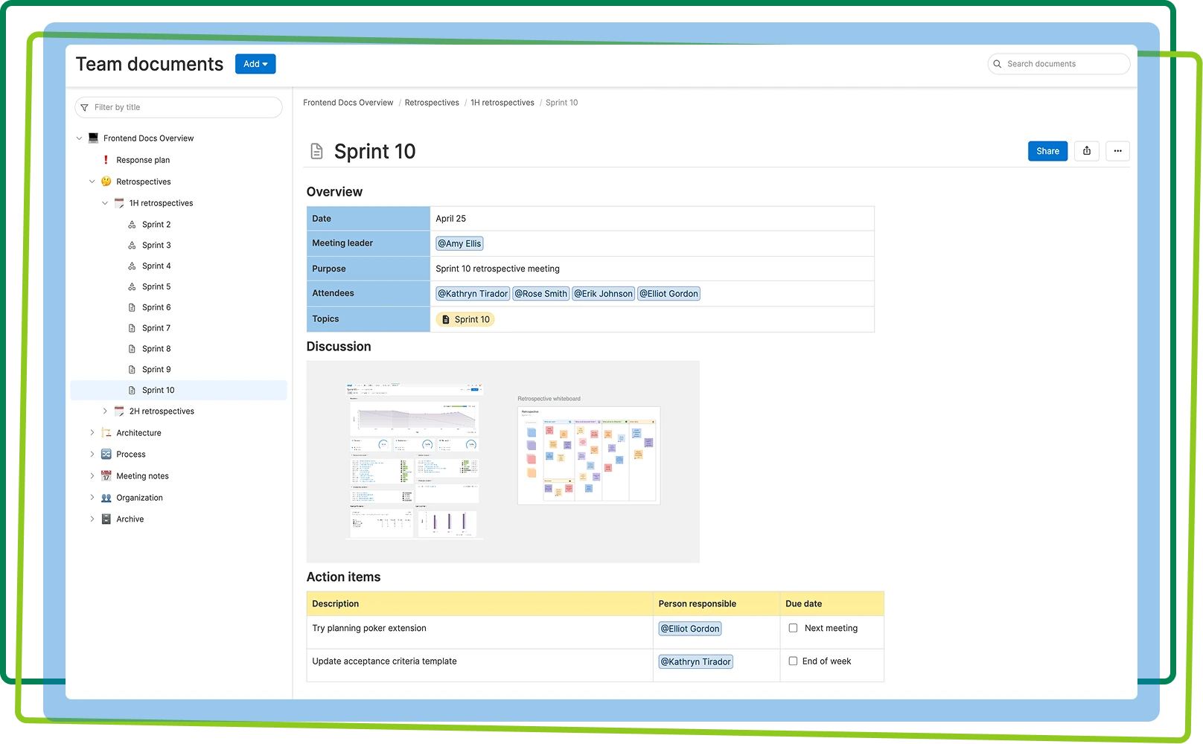Click @Elliot Gordon in Action items
Image resolution: width=1203 pixels, height=744 pixels.
[690, 629]
